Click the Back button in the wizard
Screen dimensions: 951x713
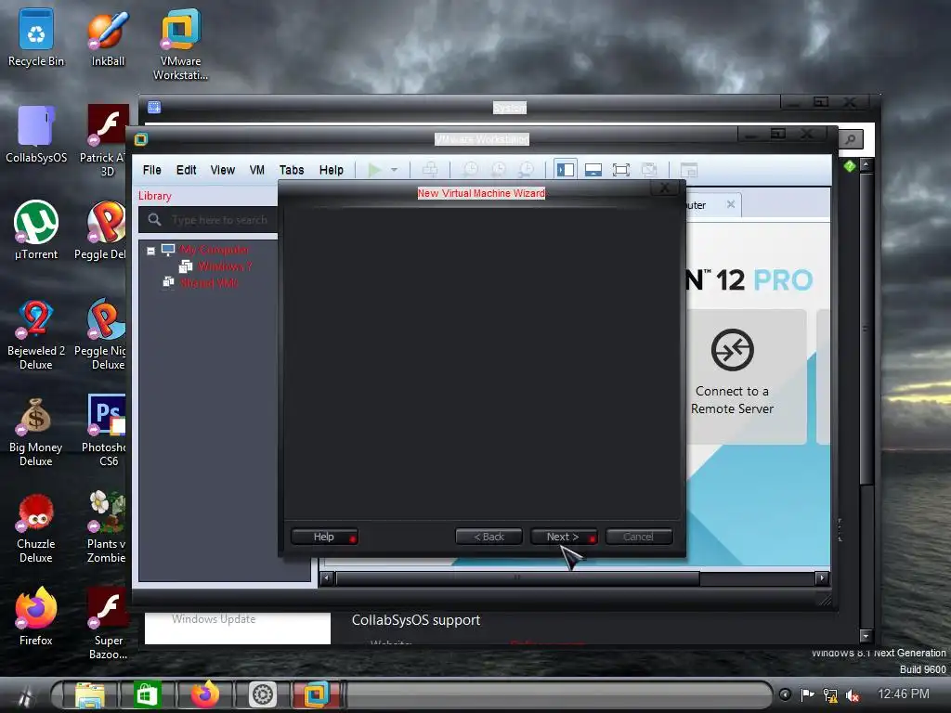[x=489, y=537]
